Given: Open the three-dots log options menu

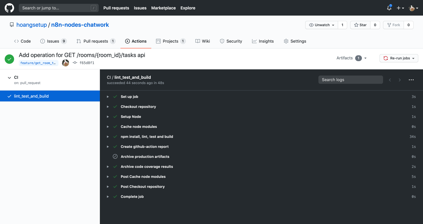Looking at the screenshot, I should pyautogui.click(x=411, y=80).
